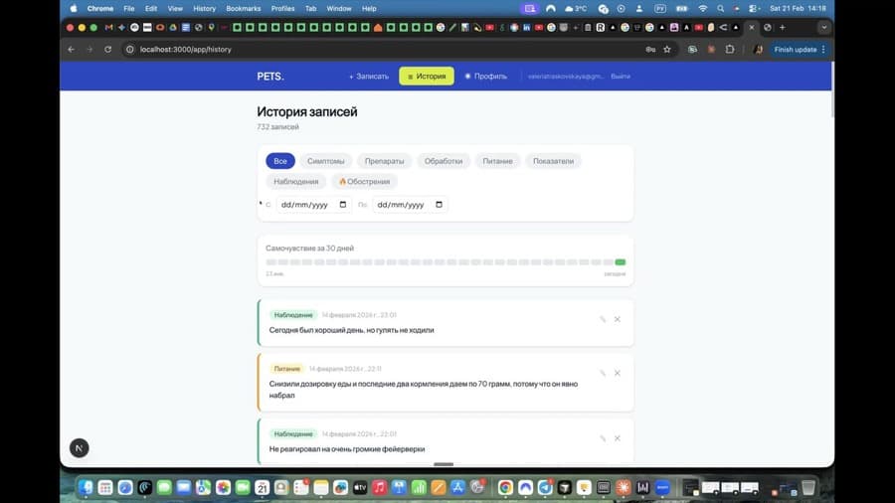The height and width of the screenshot is (503, 895).
Task: Open the Profiles menu
Action: [282, 9]
